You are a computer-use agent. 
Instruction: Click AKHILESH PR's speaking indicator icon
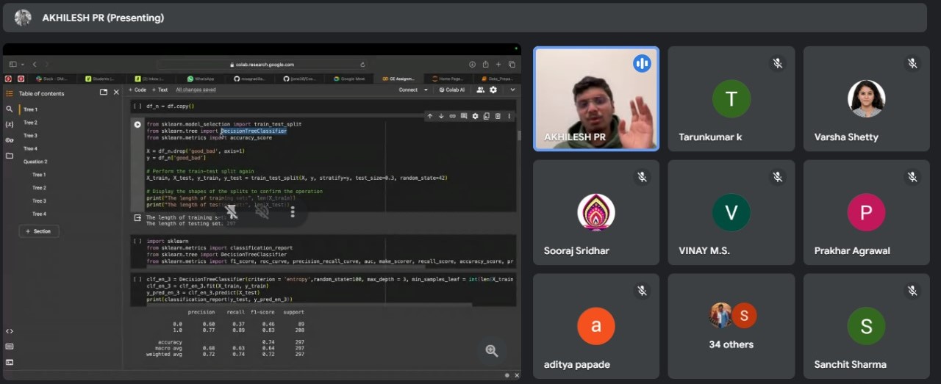pos(643,64)
